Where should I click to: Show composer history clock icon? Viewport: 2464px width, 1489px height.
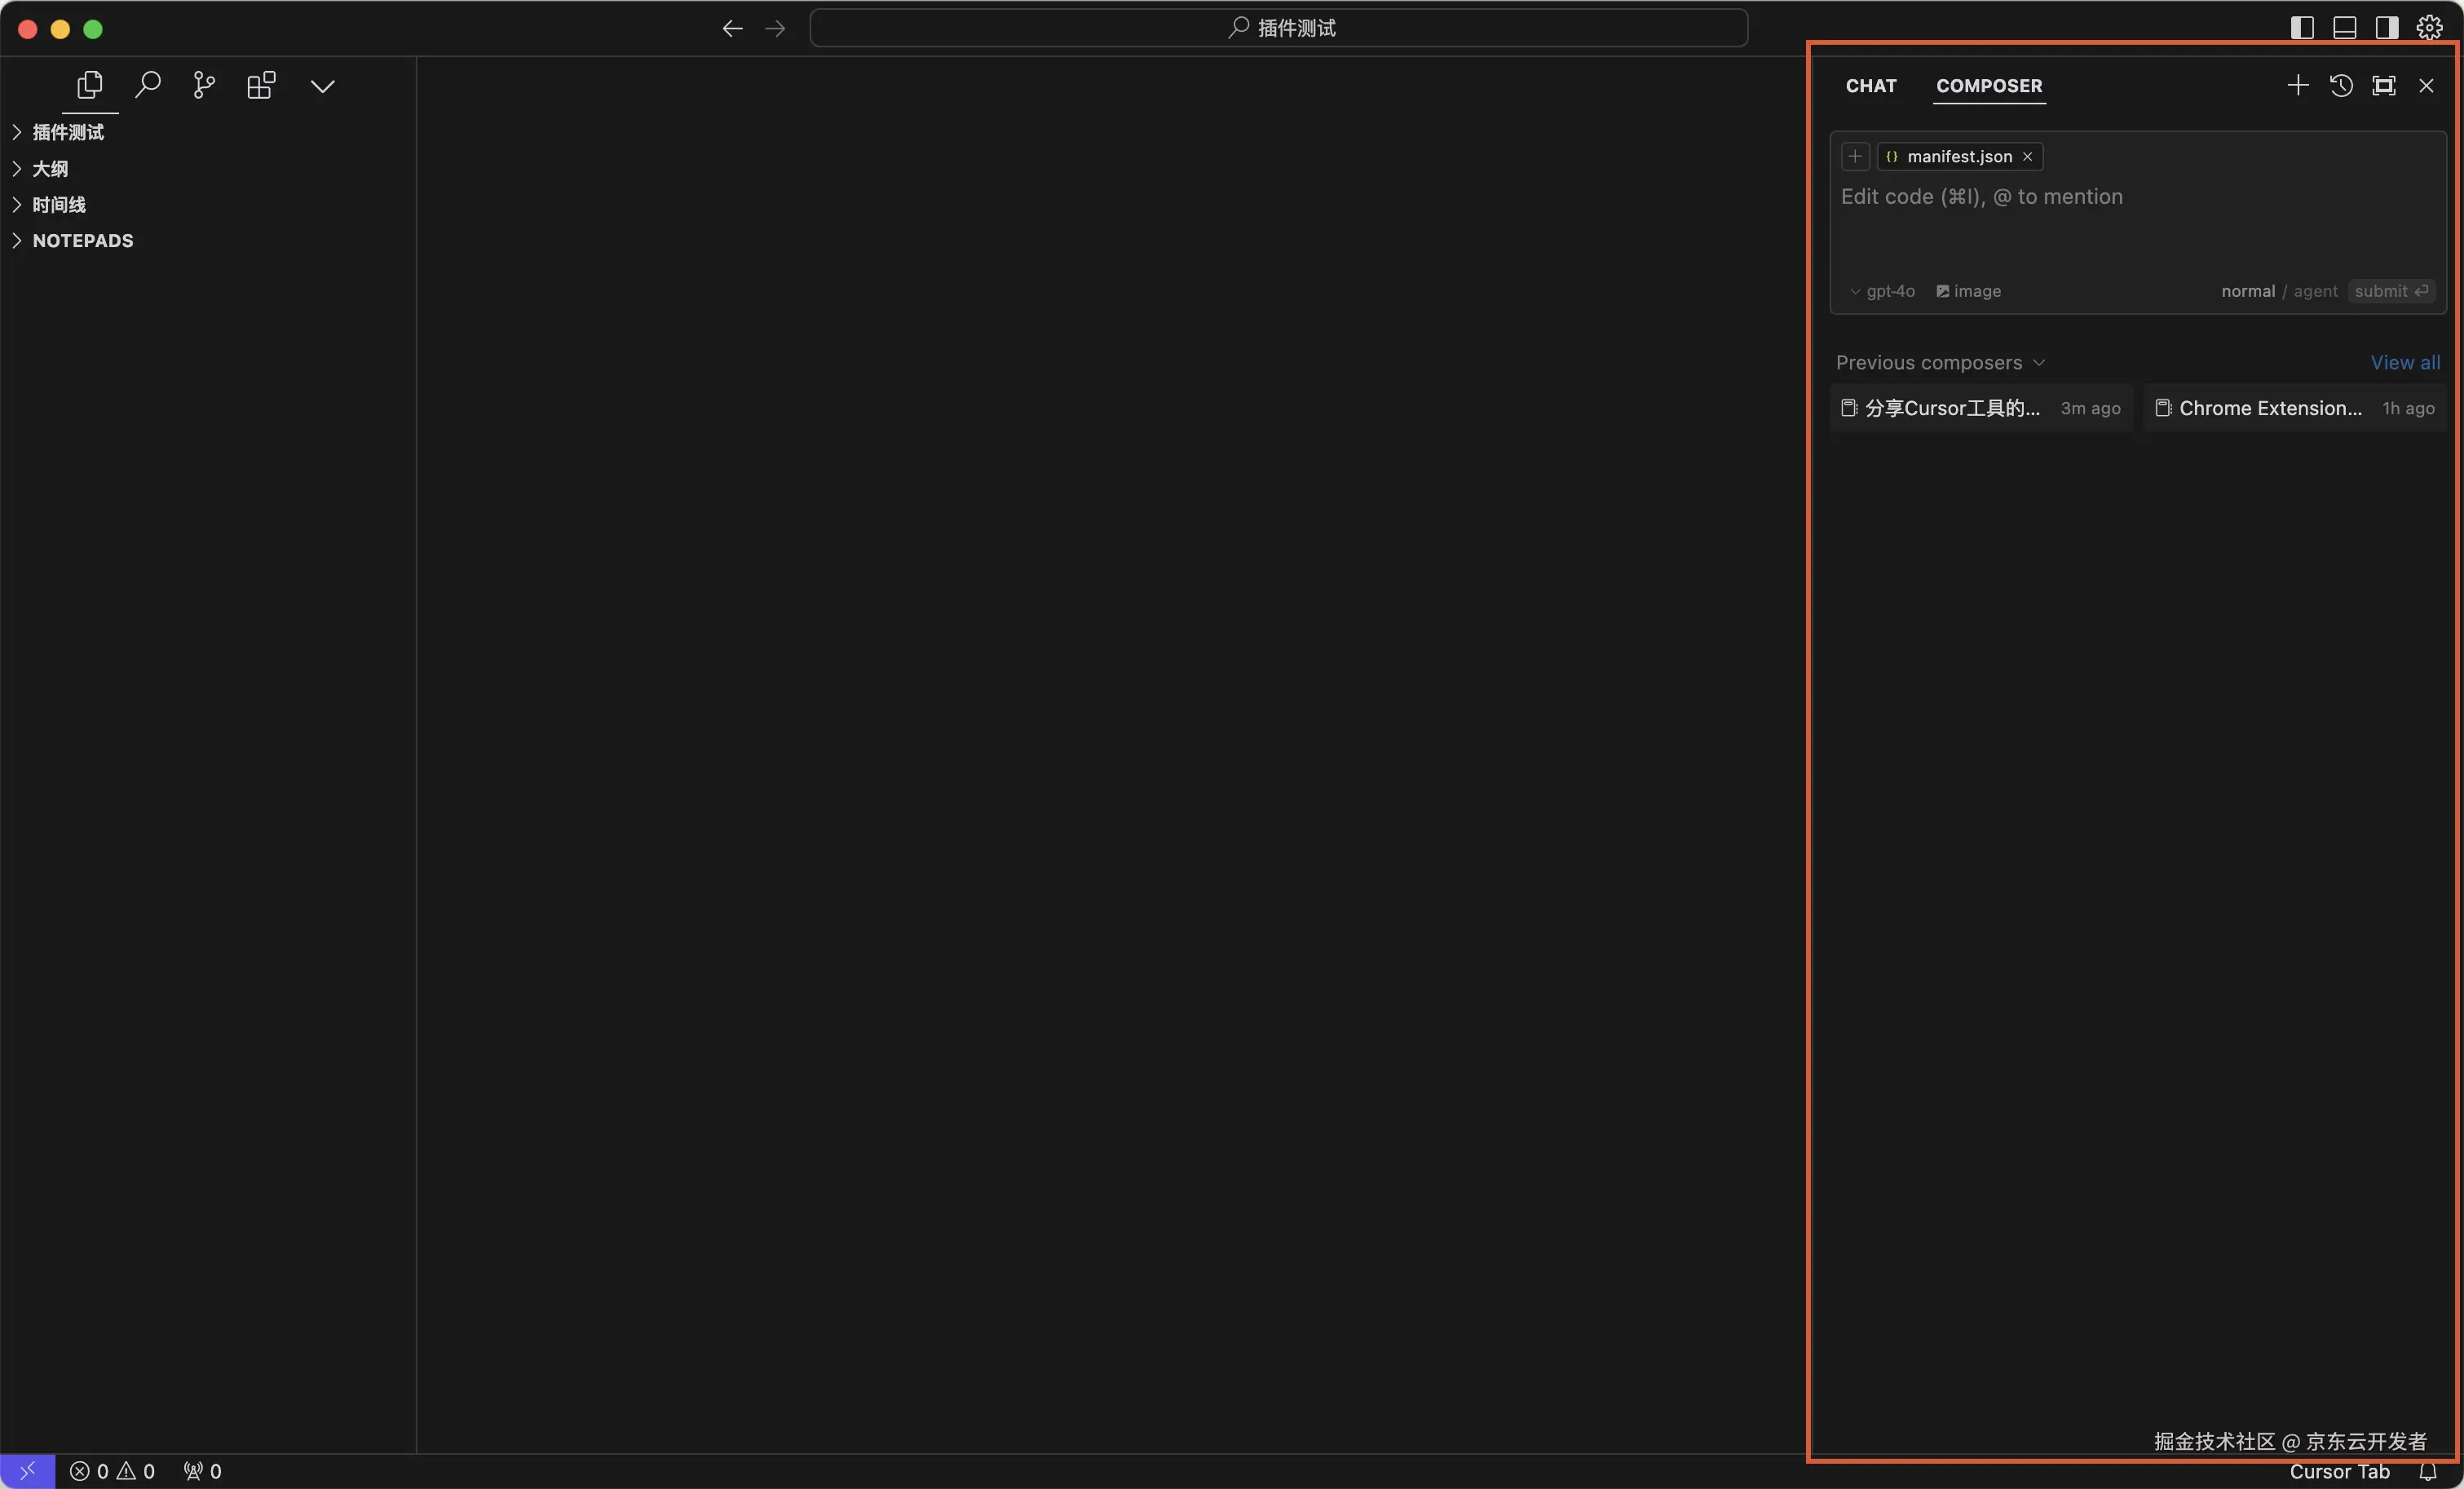(2340, 86)
